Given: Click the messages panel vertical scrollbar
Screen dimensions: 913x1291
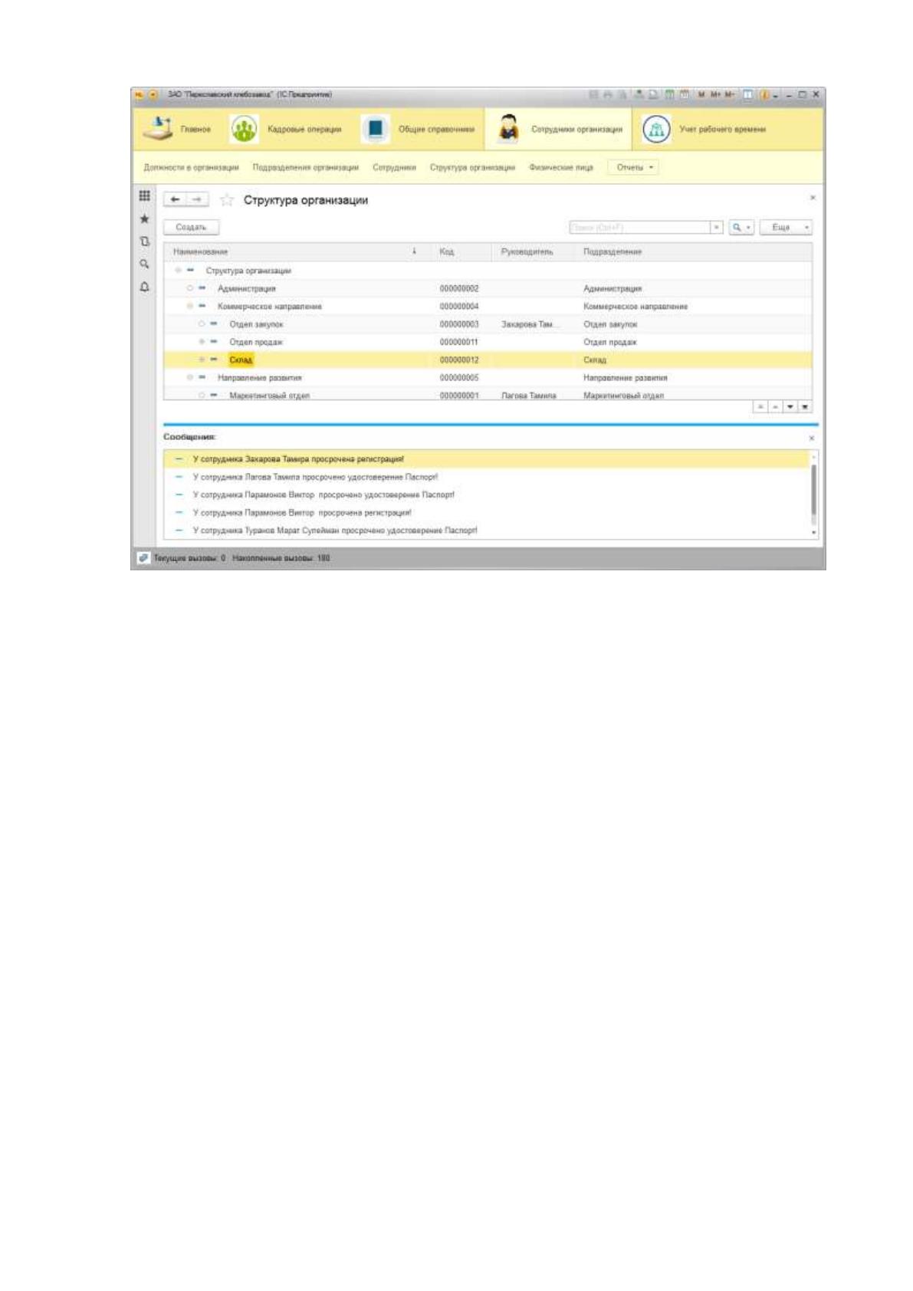Looking at the screenshot, I should [x=813, y=494].
